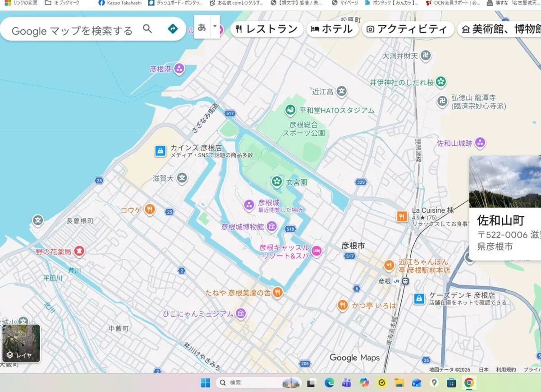This screenshot has width=541, height=392.
Task: Select the カインズ 彦根店 shopping marker
Action: [160, 151]
